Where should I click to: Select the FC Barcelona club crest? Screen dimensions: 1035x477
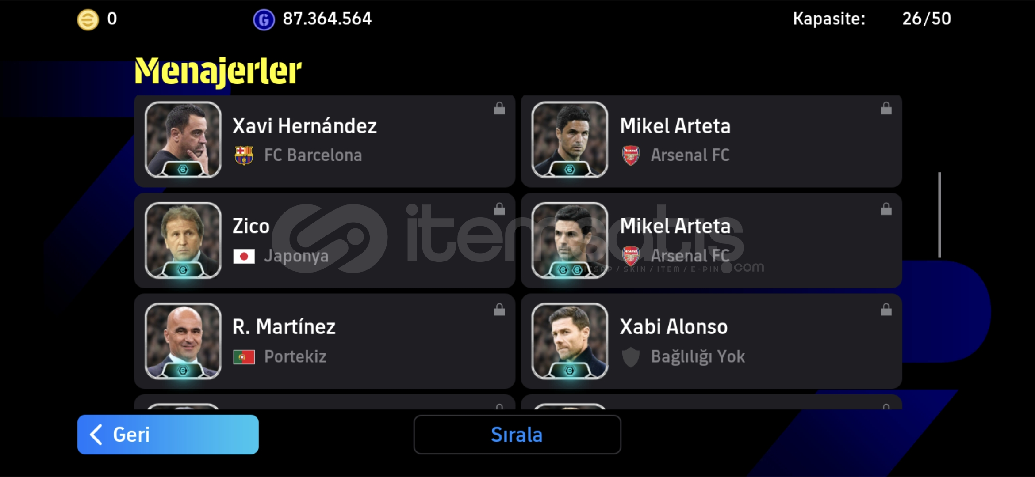[x=244, y=155]
